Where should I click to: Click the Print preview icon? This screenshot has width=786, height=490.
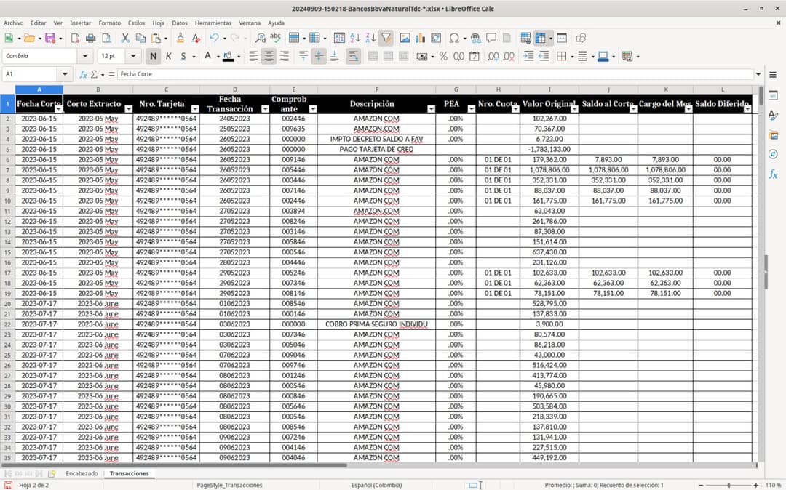click(x=106, y=38)
